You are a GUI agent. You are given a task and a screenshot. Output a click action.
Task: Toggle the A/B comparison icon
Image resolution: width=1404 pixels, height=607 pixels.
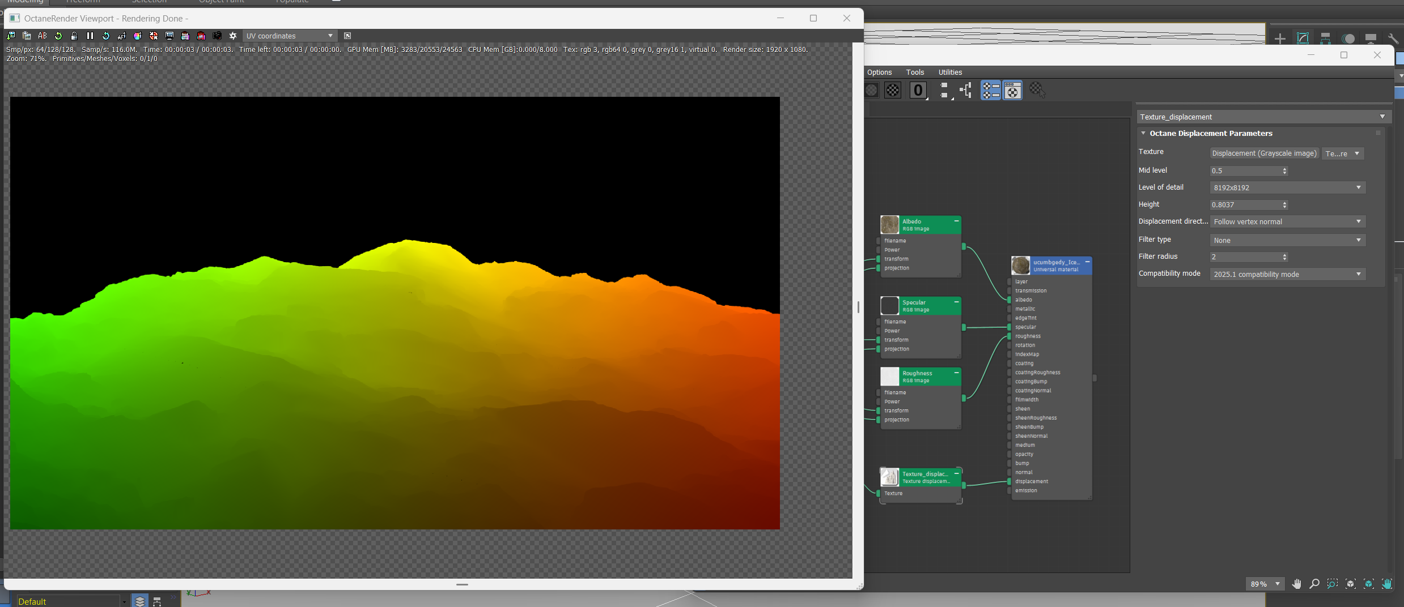coord(43,36)
